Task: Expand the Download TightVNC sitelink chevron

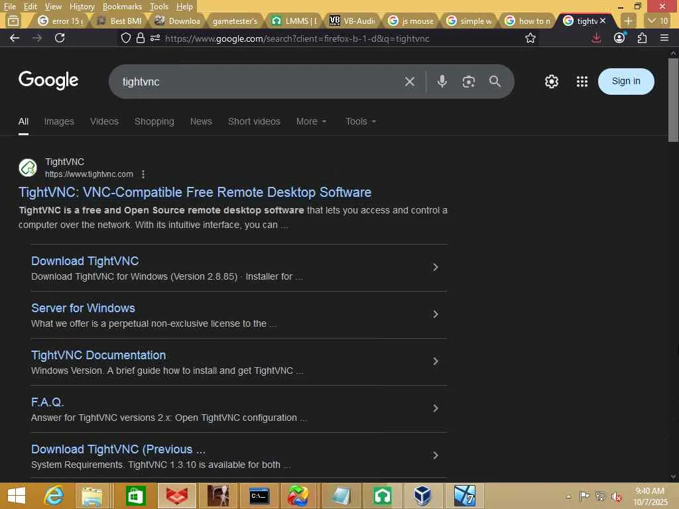Action: point(436,268)
